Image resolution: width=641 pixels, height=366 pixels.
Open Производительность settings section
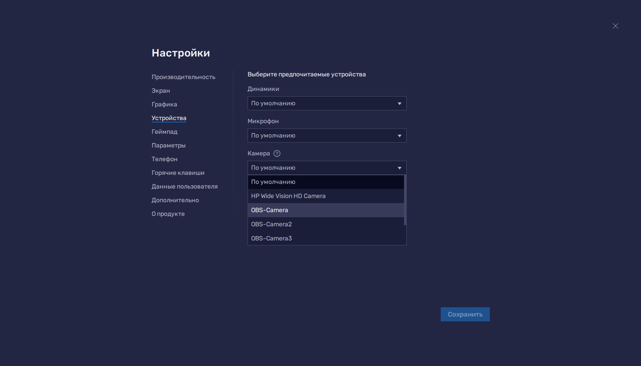[x=183, y=77]
